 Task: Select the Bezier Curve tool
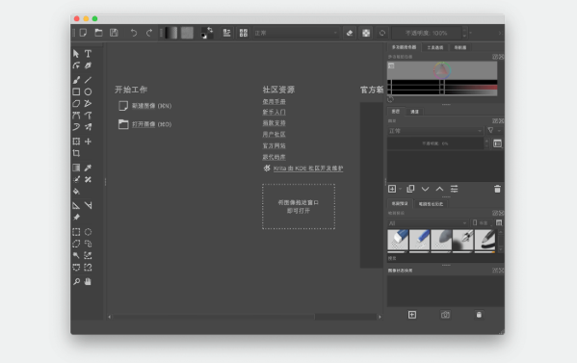coord(76,116)
